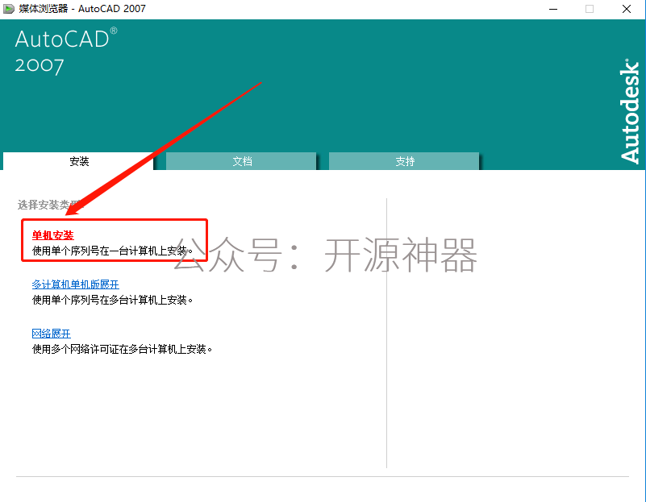Open the 支持 tab

pyautogui.click(x=404, y=161)
